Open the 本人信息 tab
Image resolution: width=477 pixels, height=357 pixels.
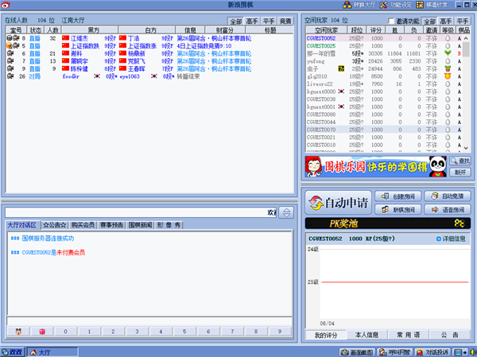[366, 335]
